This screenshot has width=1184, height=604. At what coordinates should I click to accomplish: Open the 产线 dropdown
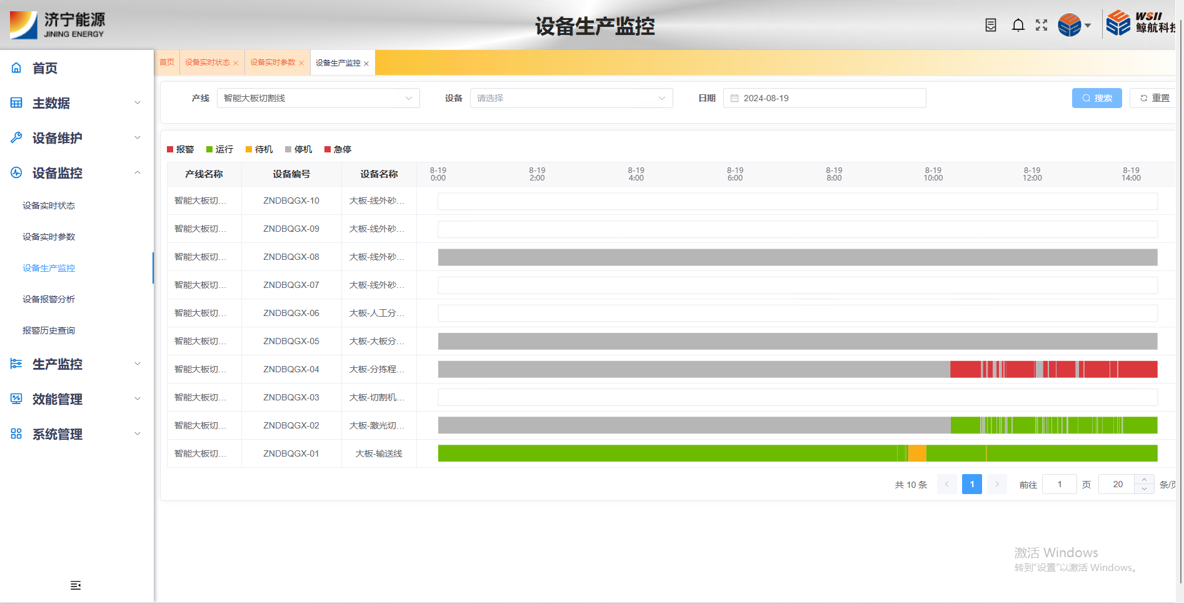point(318,98)
